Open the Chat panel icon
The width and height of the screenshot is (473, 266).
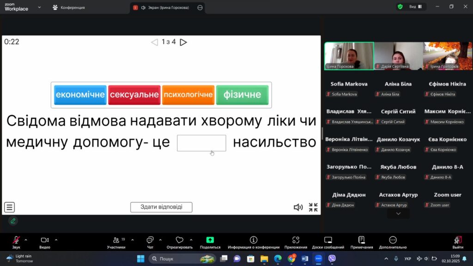tap(150, 240)
